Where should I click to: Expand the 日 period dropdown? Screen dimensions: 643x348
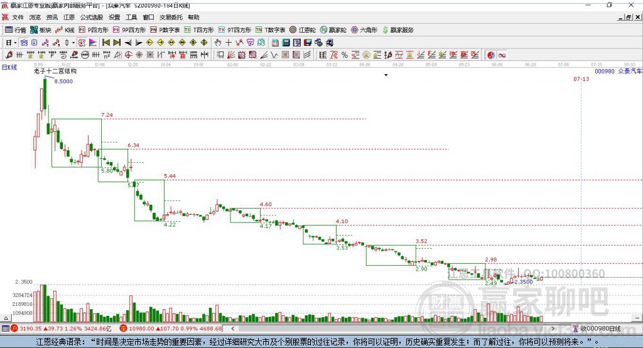tap(15, 43)
